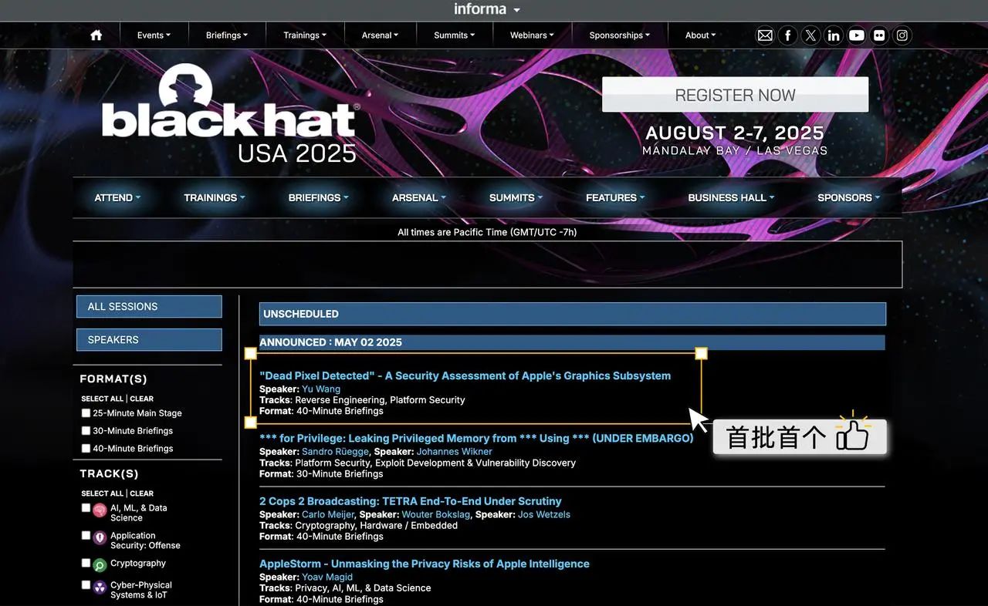
Task: Open the Instagram icon
Action: point(902,35)
